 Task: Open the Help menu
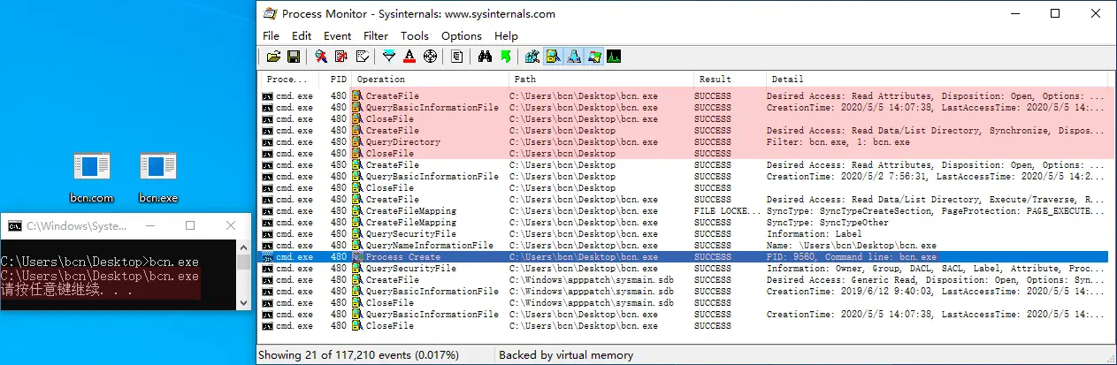[506, 36]
